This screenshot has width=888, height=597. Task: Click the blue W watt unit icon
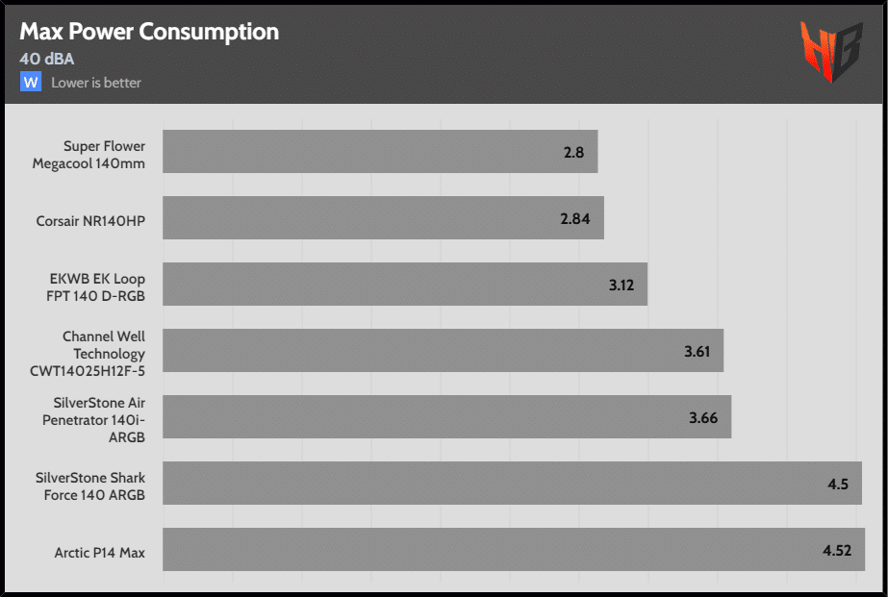[x=31, y=82]
